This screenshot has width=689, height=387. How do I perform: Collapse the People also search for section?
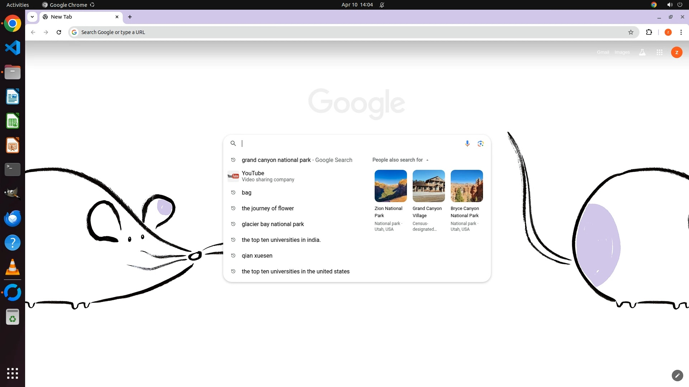point(427,160)
